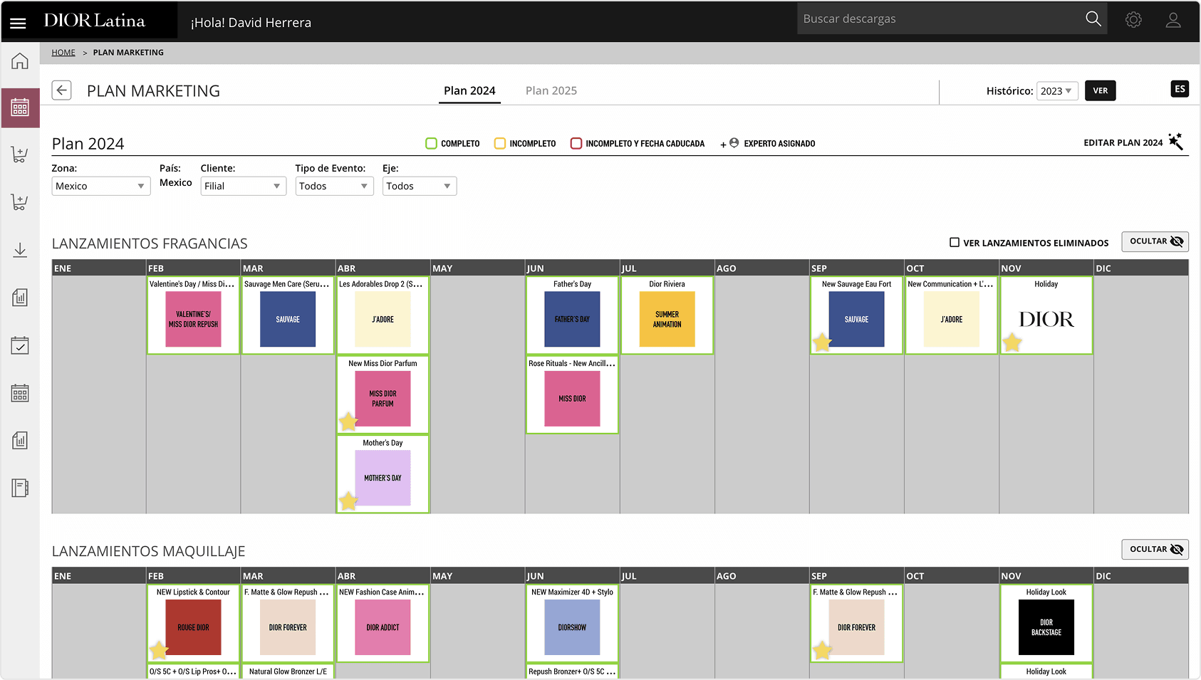Image resolution: width=1201 pixels, height=680 pixels.
Task: Open the Histórico year 2023 dropdown
Action: tap(1057, 90)
